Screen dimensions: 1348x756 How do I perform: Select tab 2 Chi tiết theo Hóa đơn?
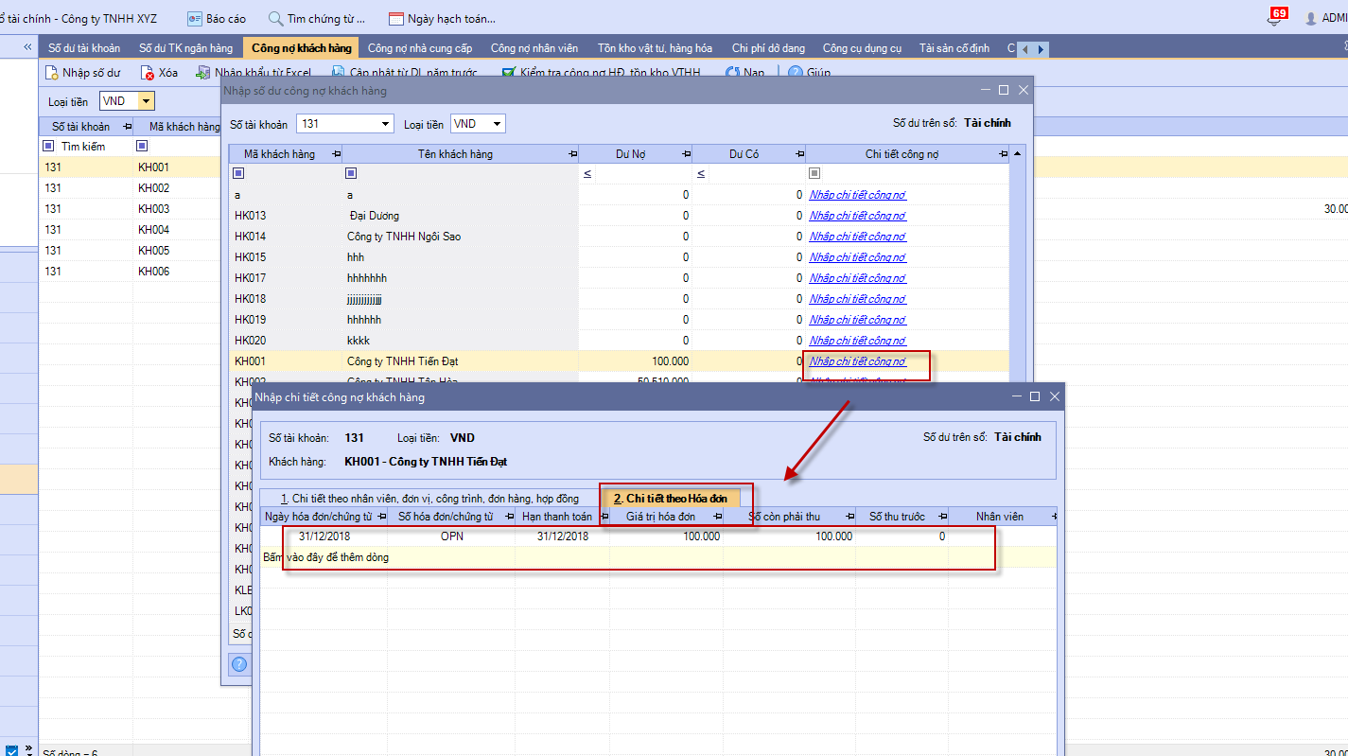[670, 499]
